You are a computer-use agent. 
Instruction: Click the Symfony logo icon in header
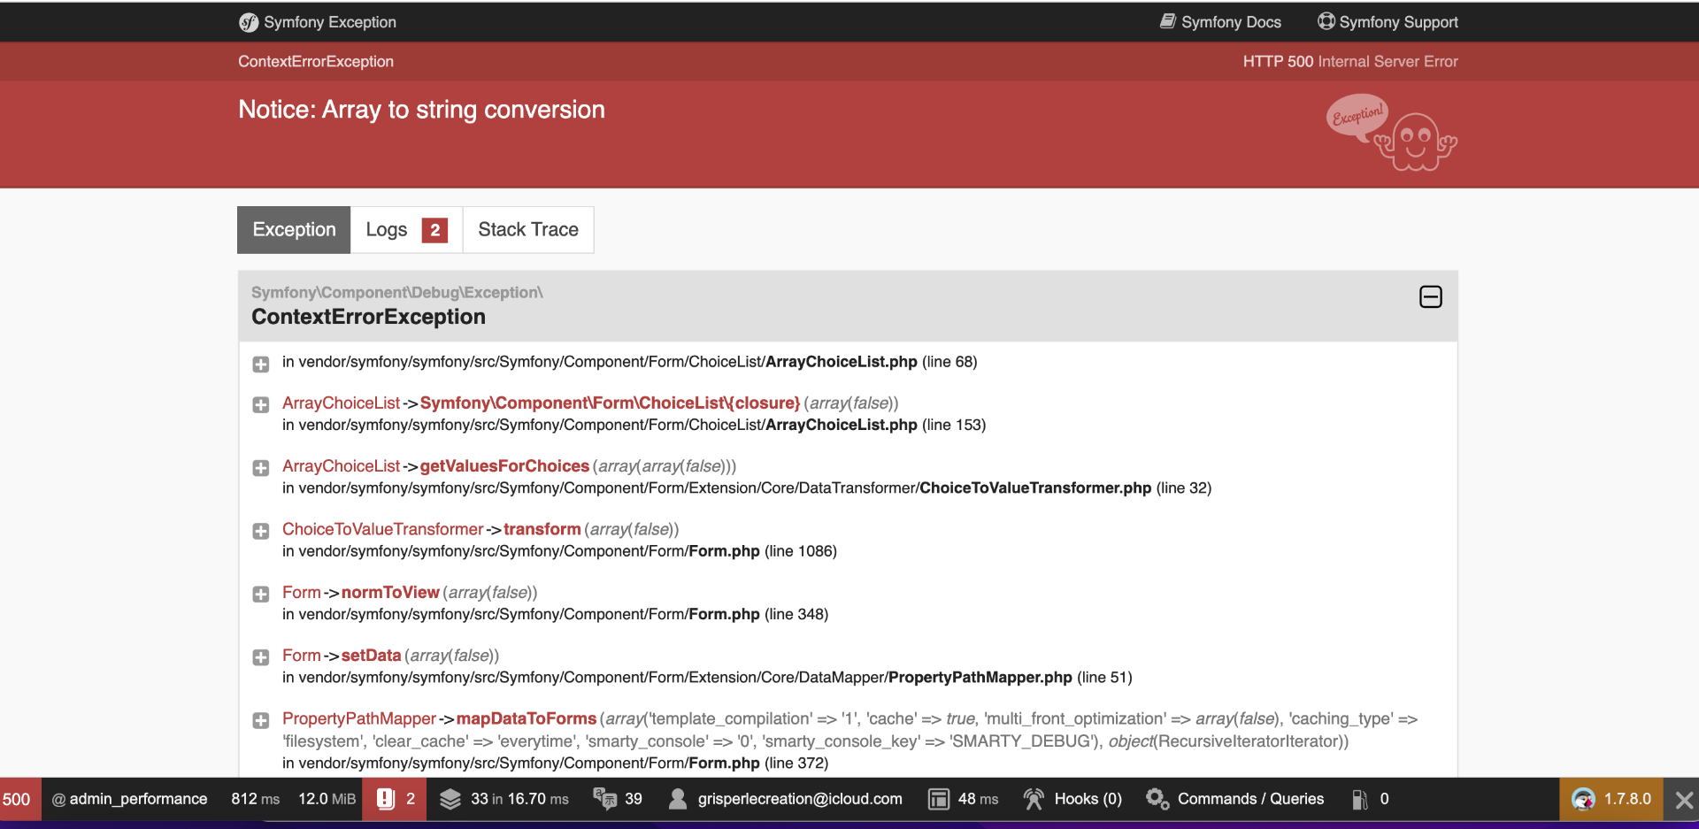(x=249, y=22)
